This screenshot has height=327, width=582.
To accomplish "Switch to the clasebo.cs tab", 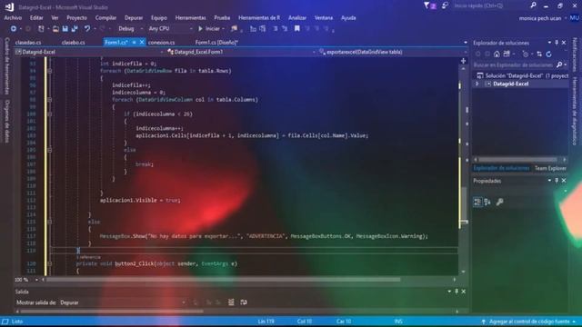I will (73, 43).
